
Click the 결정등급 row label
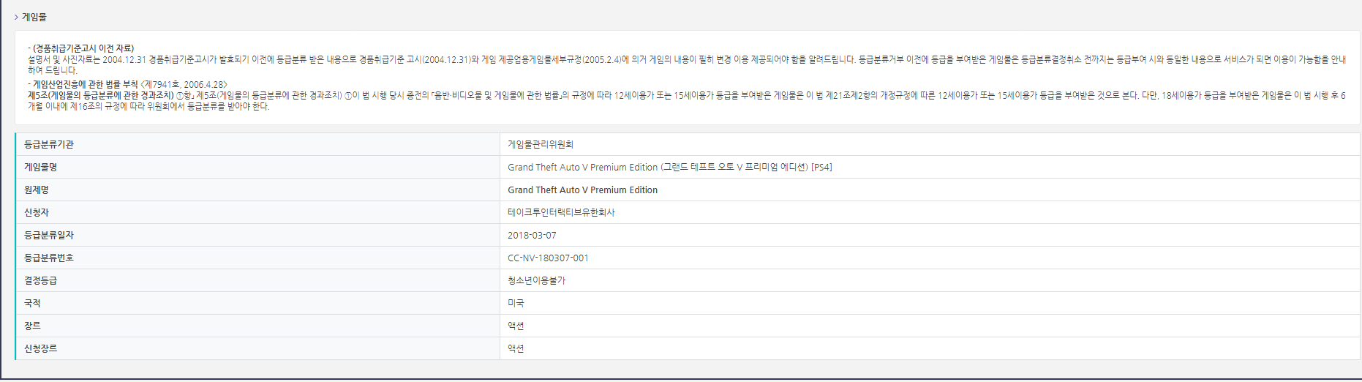41,280
